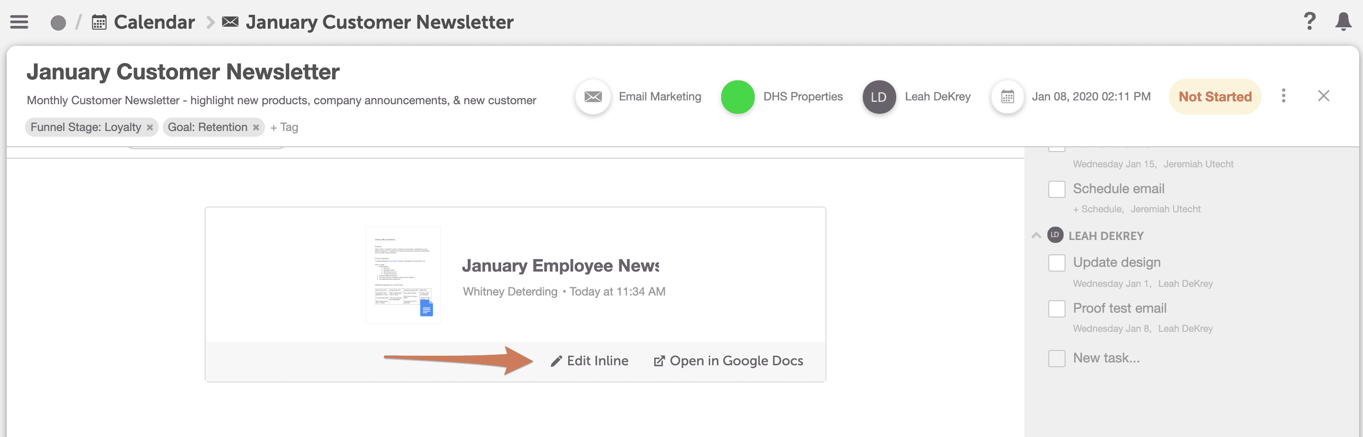The width and height of the screenshot is (1363, 437).
Task: Go to Calendar in the breadcrumb
Action: point(154,22)
